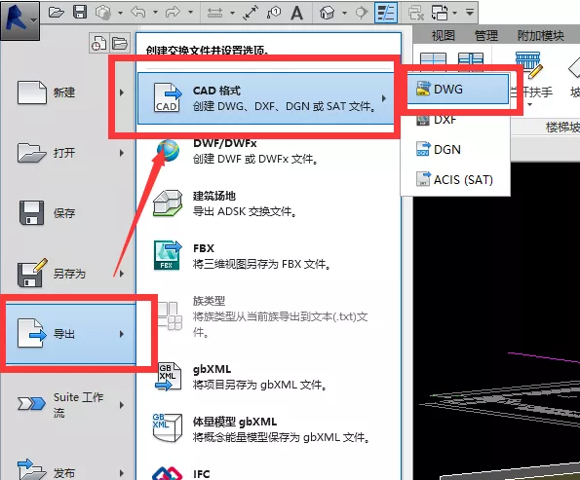Viewport: 580px width, 480px height.
Task: Open the Measure tool dropdown arrow
Action: coord(232,14)
